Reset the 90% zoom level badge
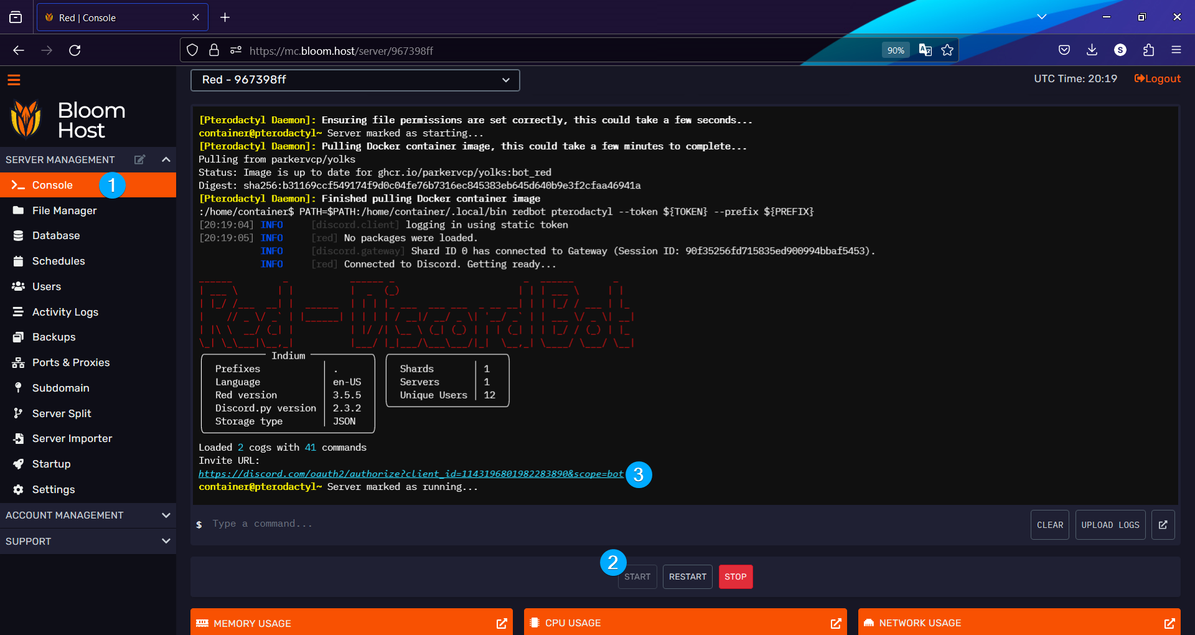Viewport: 1195px width, 635px height. click(896, 50)
